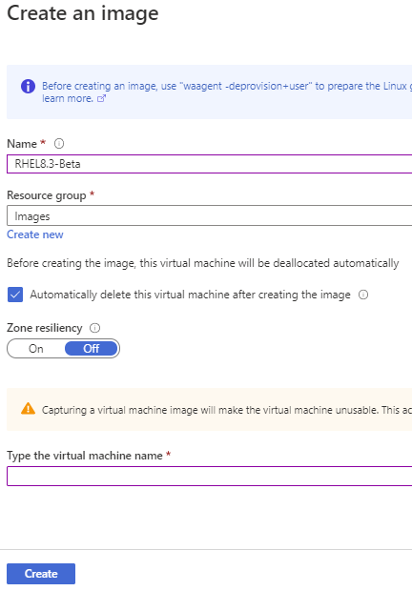Viewport: 412px width, 591px height.
Task: Click the waagent deprovision info banner text
Action: coord(227,87)
